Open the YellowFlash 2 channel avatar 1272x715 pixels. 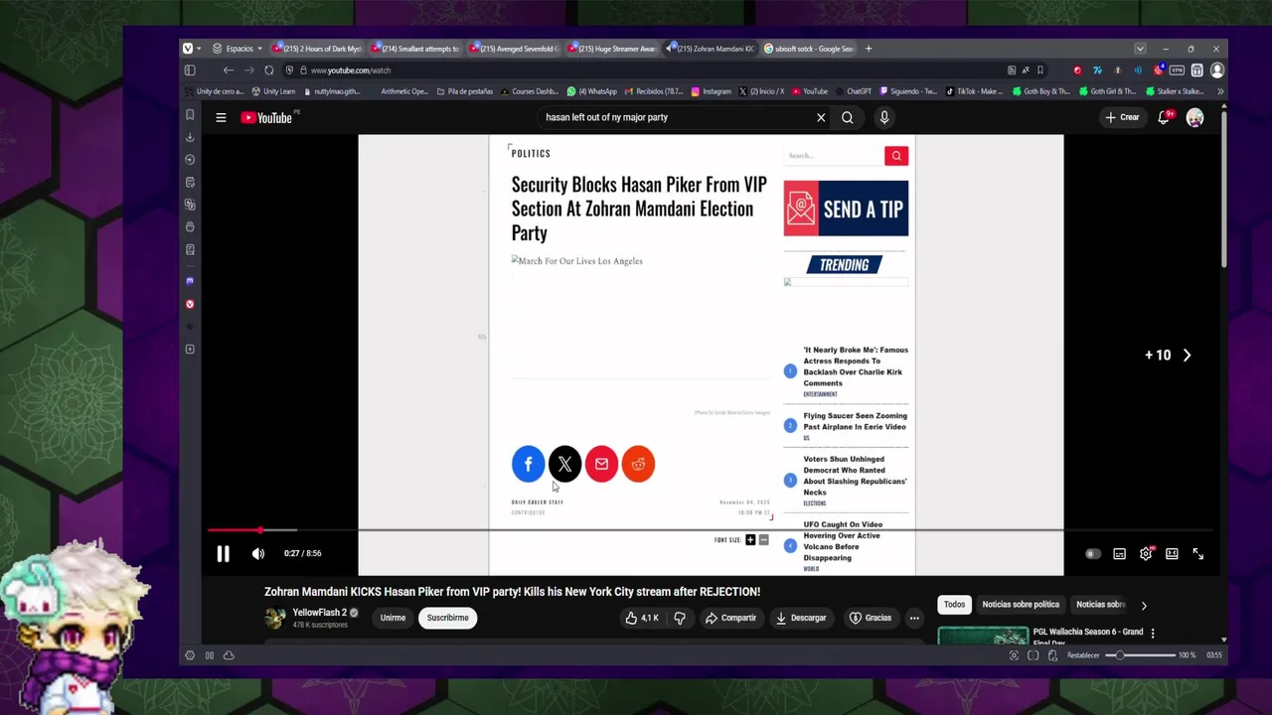(x=275, y=618)
